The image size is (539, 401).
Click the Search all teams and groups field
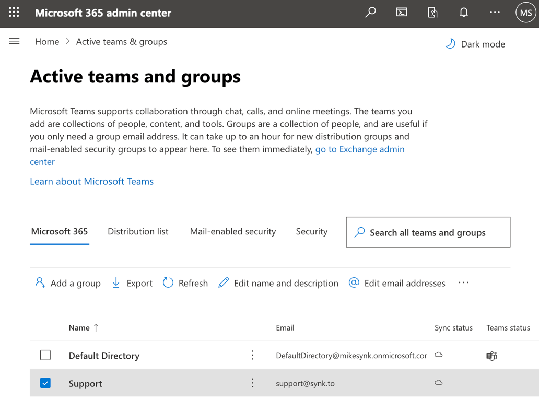pos(428,232)
